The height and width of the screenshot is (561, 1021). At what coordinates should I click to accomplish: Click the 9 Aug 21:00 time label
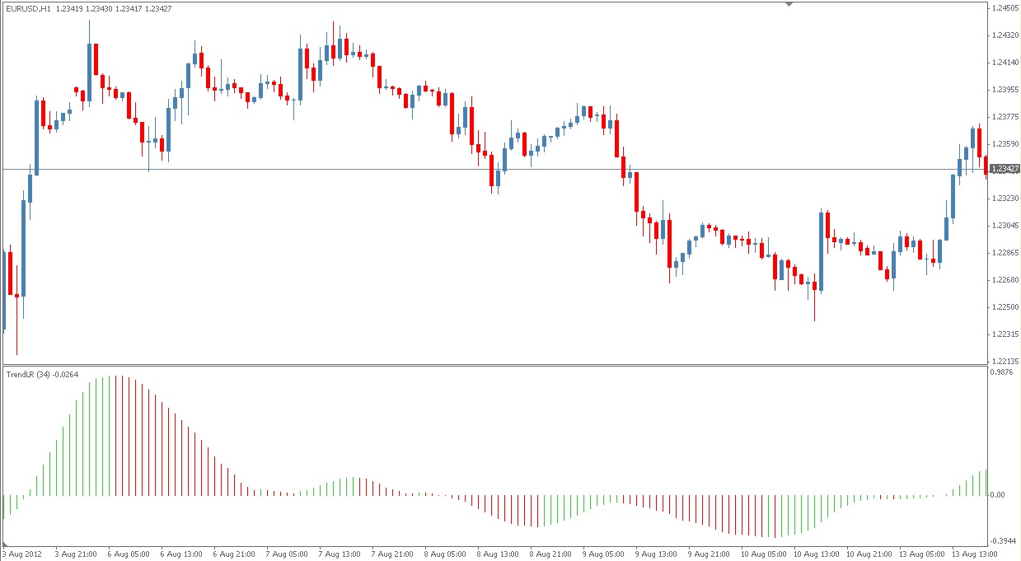(709, 554)
